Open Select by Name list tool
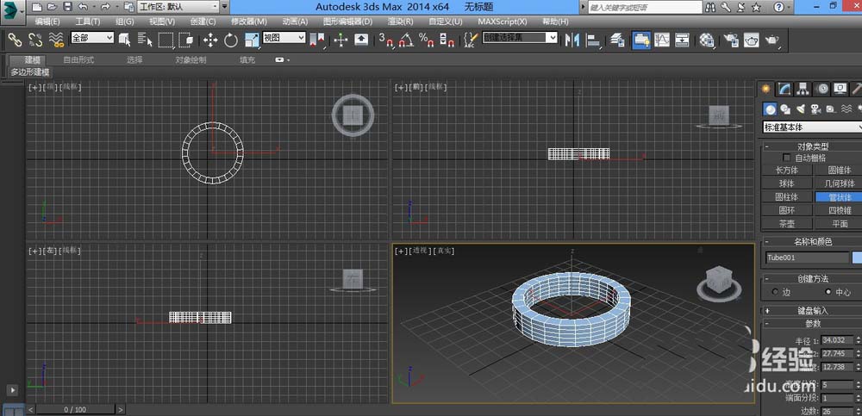This screenshot has height=416, width=862. [x=145, y=40]
